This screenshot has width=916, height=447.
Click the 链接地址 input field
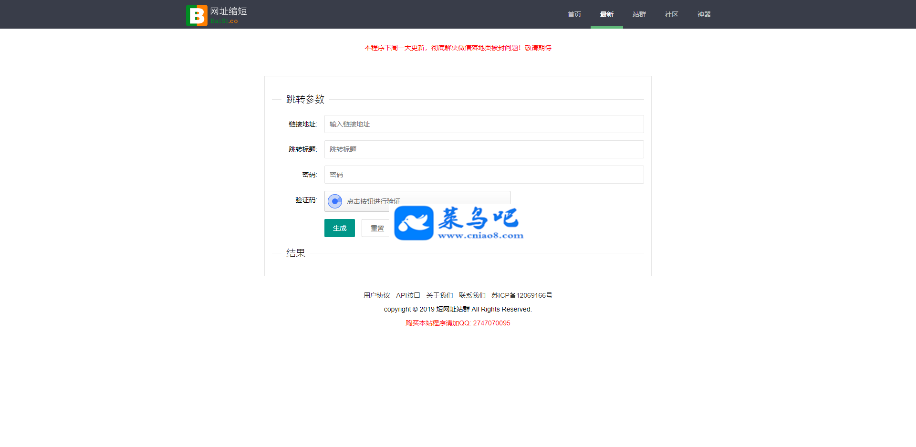point(484,124)
